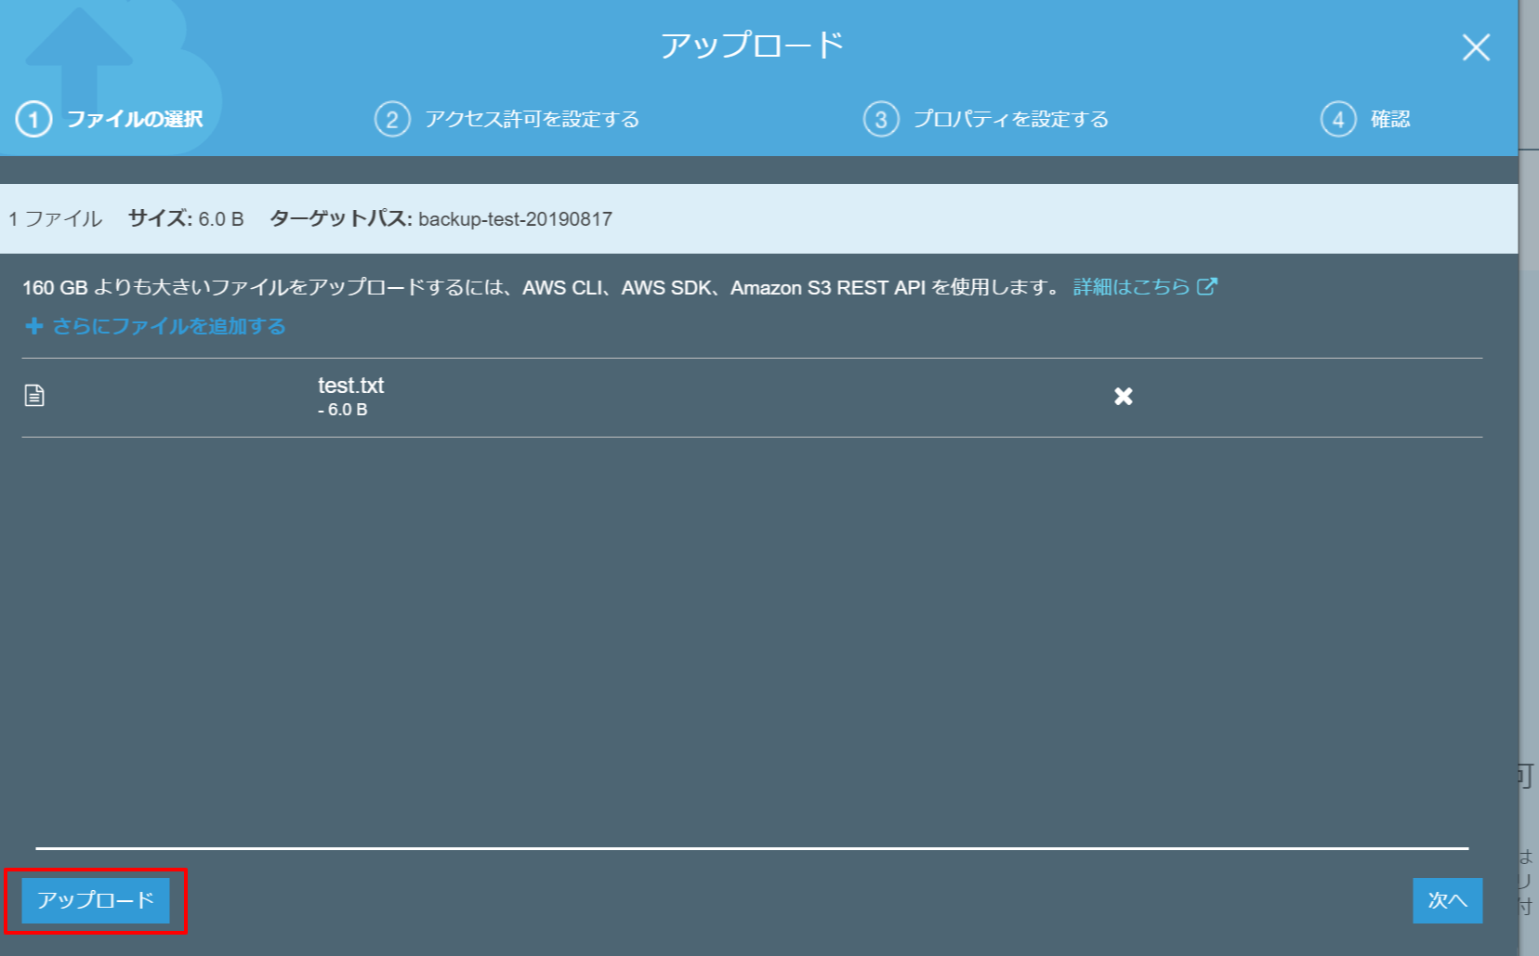
Task: Click the external link icon beside 詳細はこちら
Action: point(1206,287)
